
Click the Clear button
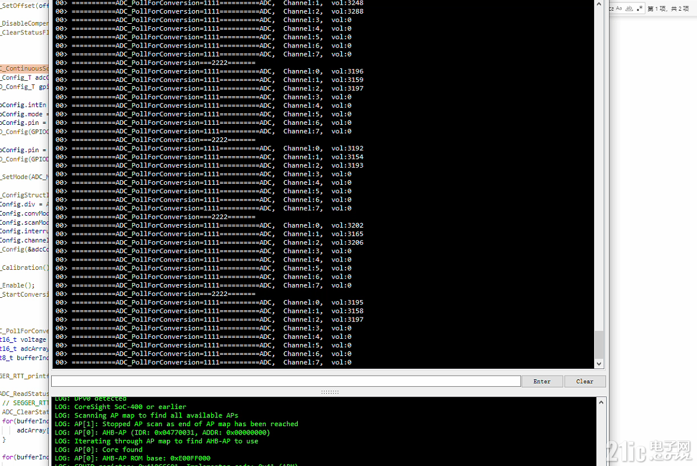point(585,382)
